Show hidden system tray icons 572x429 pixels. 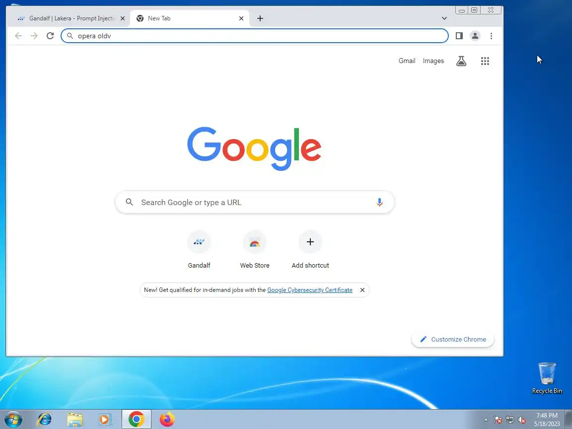point(486,420)
